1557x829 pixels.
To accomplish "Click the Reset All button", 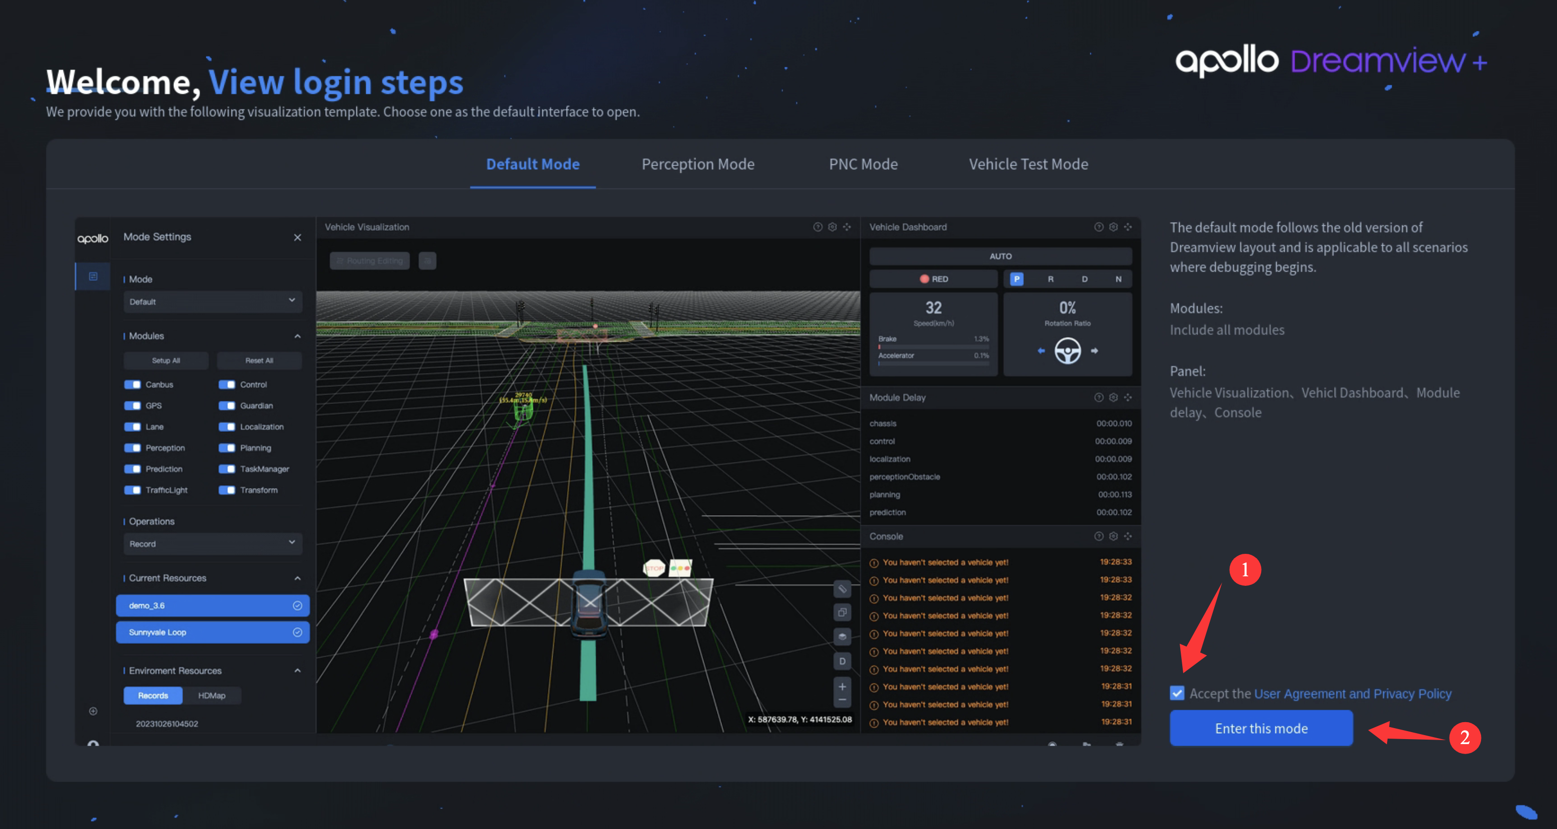I will [259, 360].
